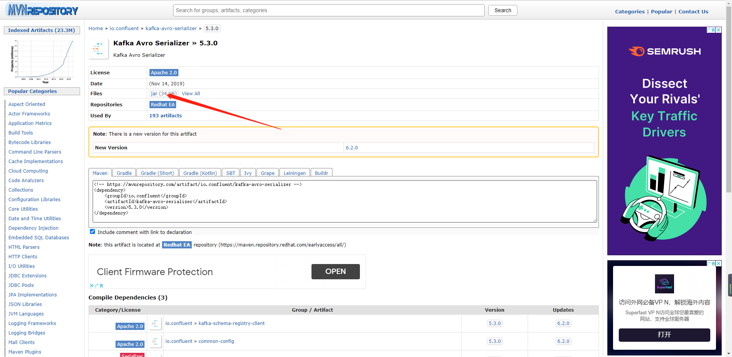
Task: Open Application Metrics category
Action: pyautogui.click(x=30, y=123)
